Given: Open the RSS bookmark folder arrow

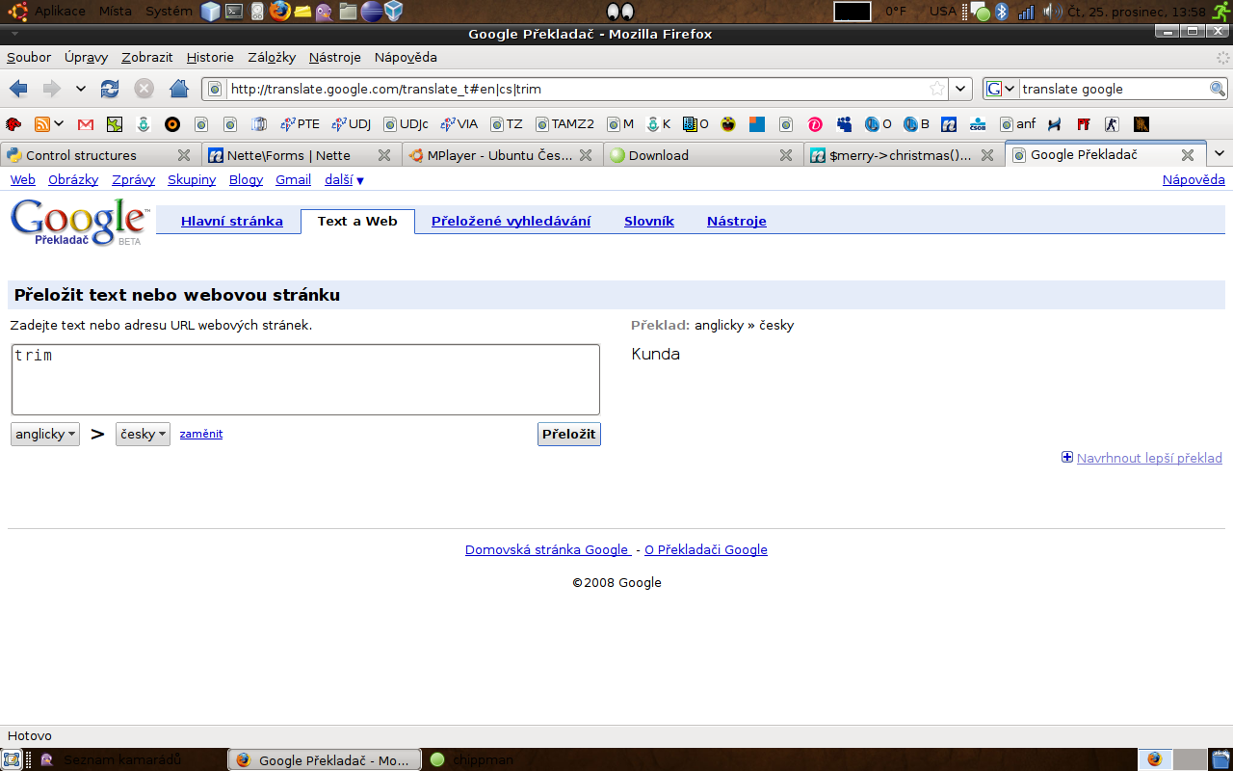Looking at the screenshot, I should coord(59,124).
